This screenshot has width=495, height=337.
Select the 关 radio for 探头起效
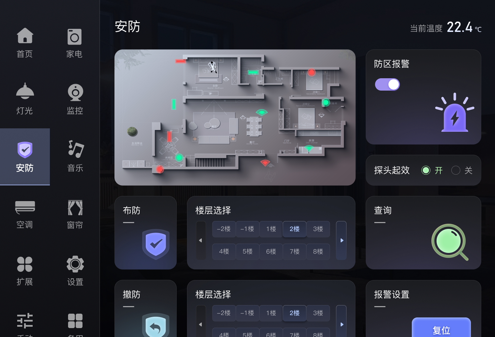coord(456,170)
